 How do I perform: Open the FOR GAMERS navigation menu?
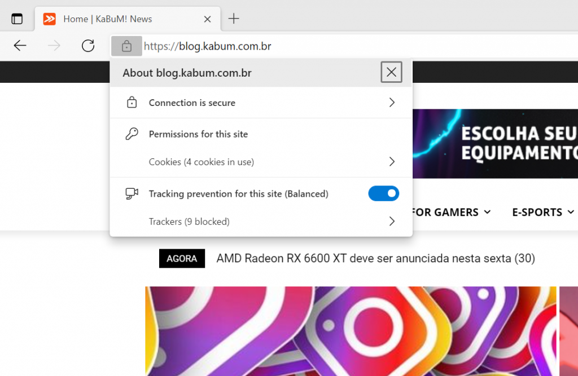click(451, 213)
